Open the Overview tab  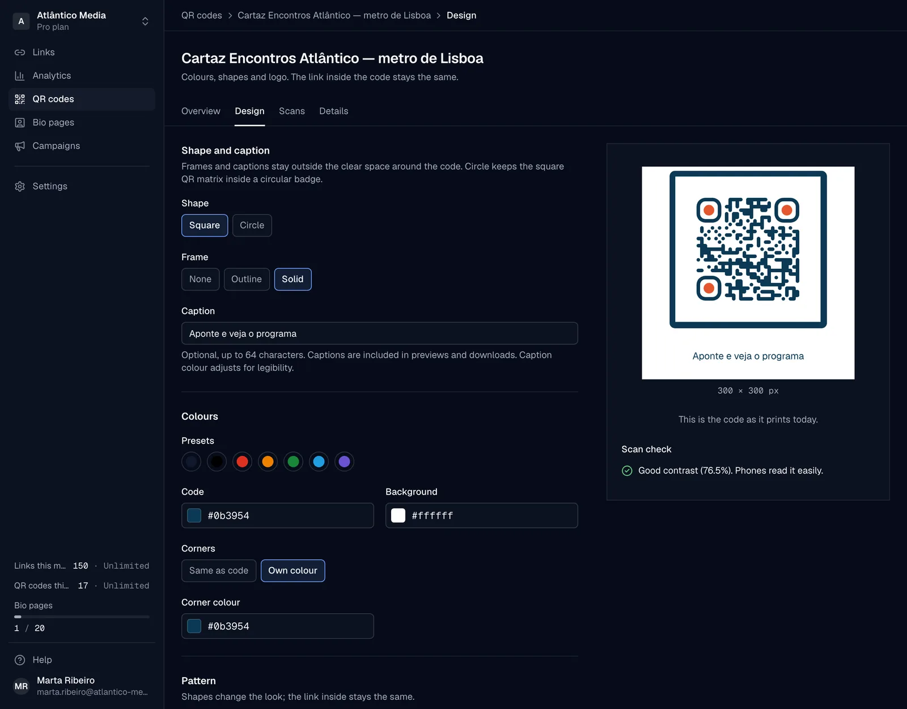(201, 111)
